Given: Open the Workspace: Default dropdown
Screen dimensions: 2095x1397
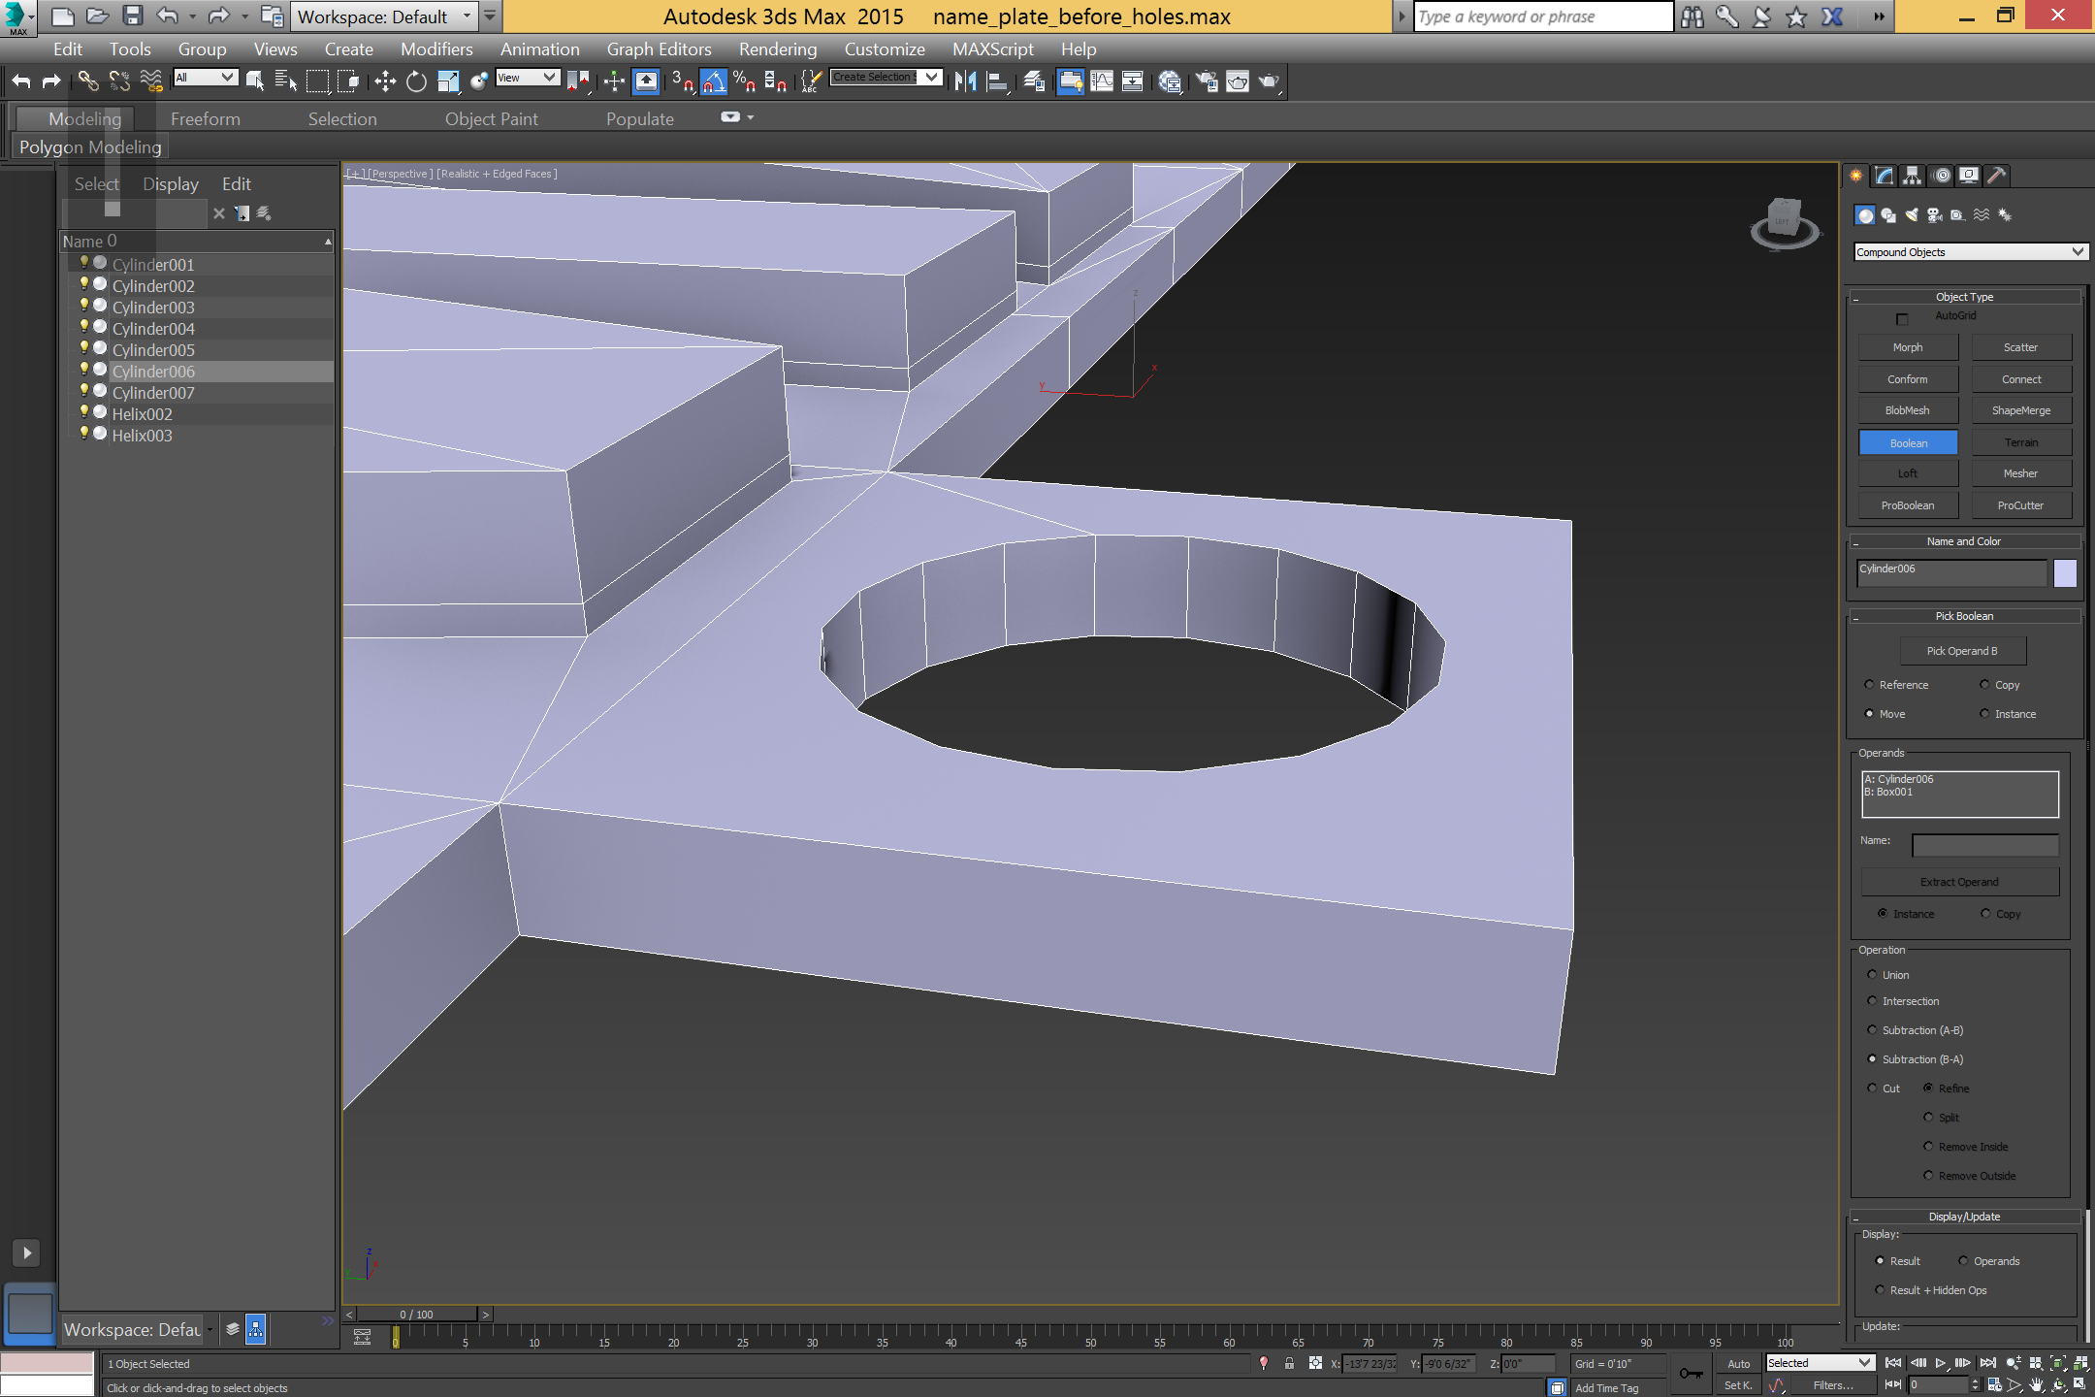Looking at the screenshot, I should 385,16.
